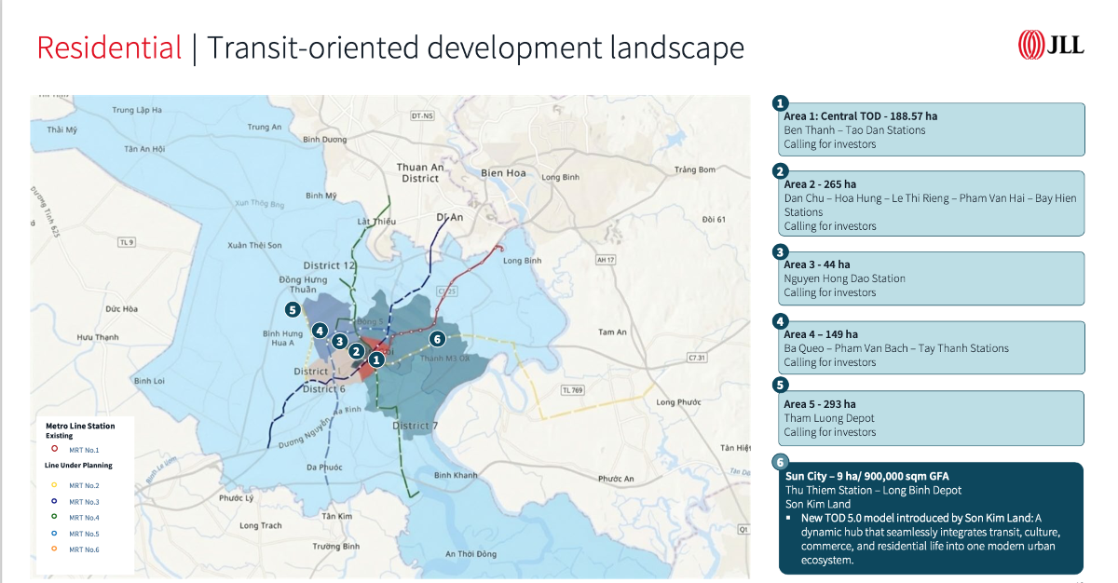Viewport: 1118px width, 583px height.
Task: Click numbered badge 1 beside Area 1 card
Action: tap(781, 102)
